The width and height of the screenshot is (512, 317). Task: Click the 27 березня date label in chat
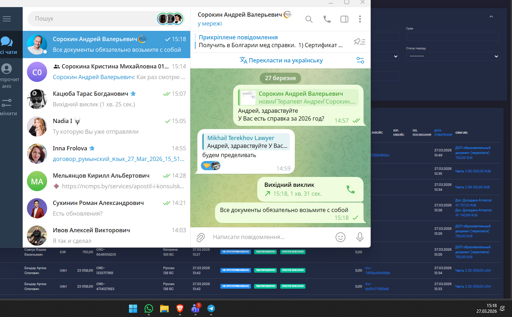(280, 78)
